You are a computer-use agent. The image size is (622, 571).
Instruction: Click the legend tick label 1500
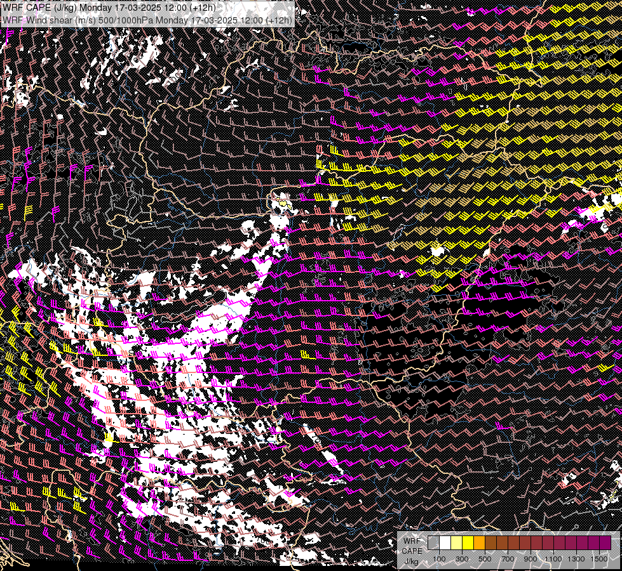tap(599, 559)
